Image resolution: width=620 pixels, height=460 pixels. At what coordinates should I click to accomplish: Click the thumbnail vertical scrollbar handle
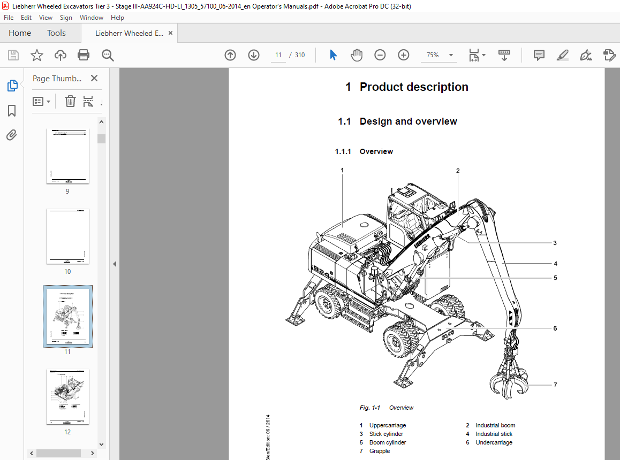[x=102, y=139]
